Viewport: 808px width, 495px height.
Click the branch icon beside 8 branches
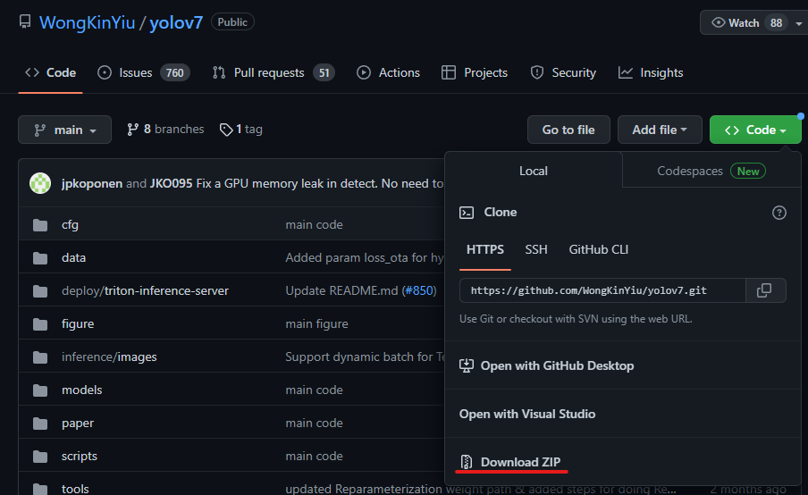[132, 130]
